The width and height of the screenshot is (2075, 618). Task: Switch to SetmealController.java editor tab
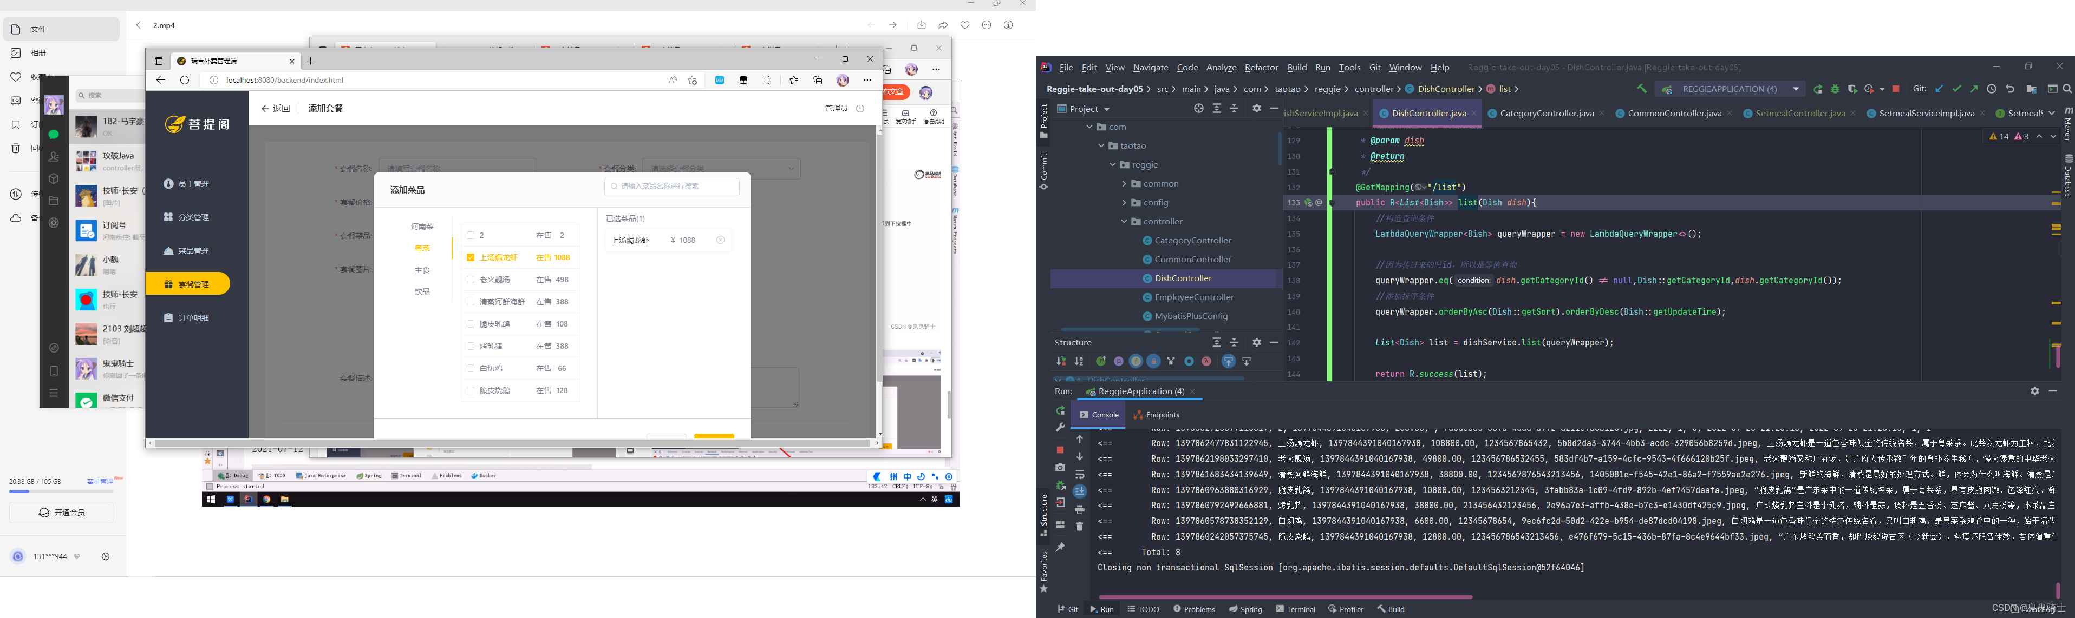tap(1799, 114)
